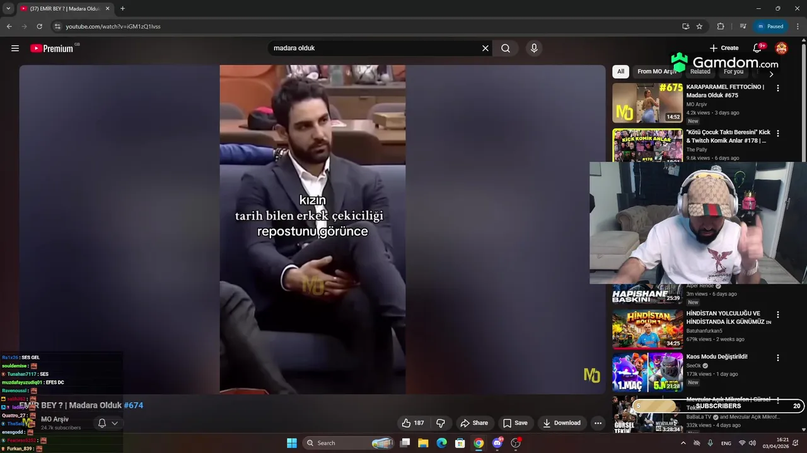
Task: Open File Explorer from taskbar
Action: [x=423, y=443]
